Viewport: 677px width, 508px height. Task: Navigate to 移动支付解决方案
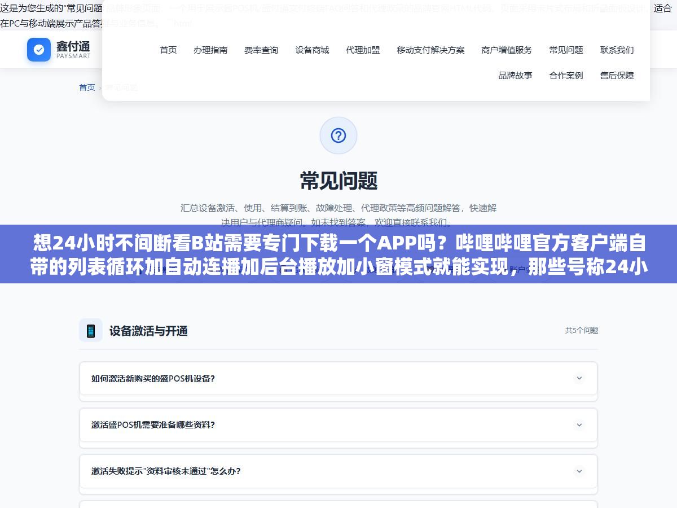tap(430, 50)
